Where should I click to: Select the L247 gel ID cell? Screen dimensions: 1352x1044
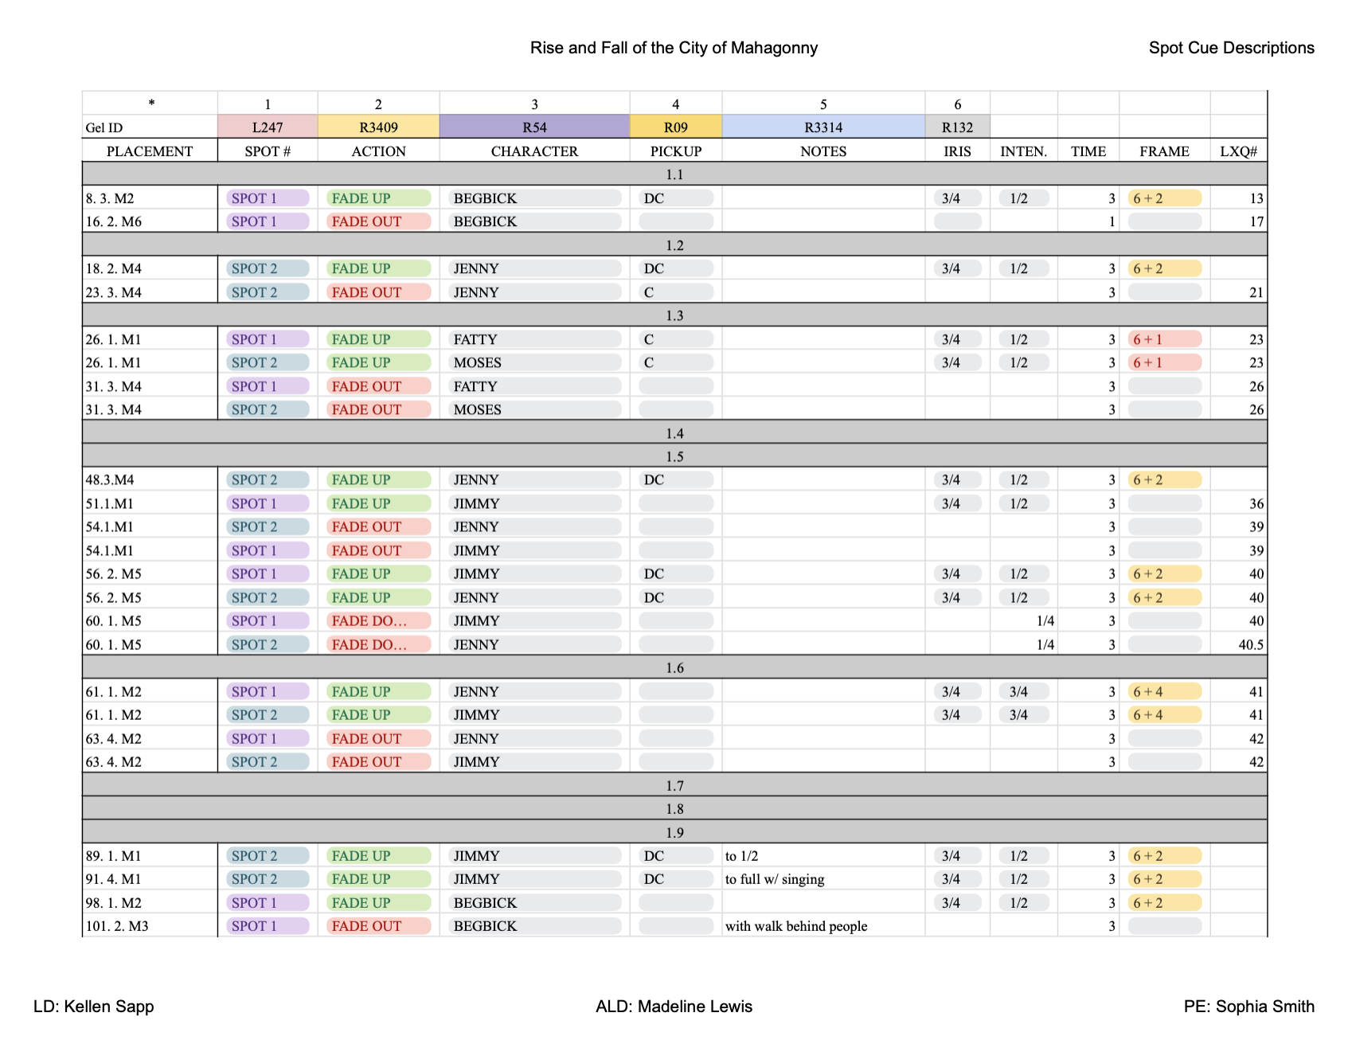point(268,127)
